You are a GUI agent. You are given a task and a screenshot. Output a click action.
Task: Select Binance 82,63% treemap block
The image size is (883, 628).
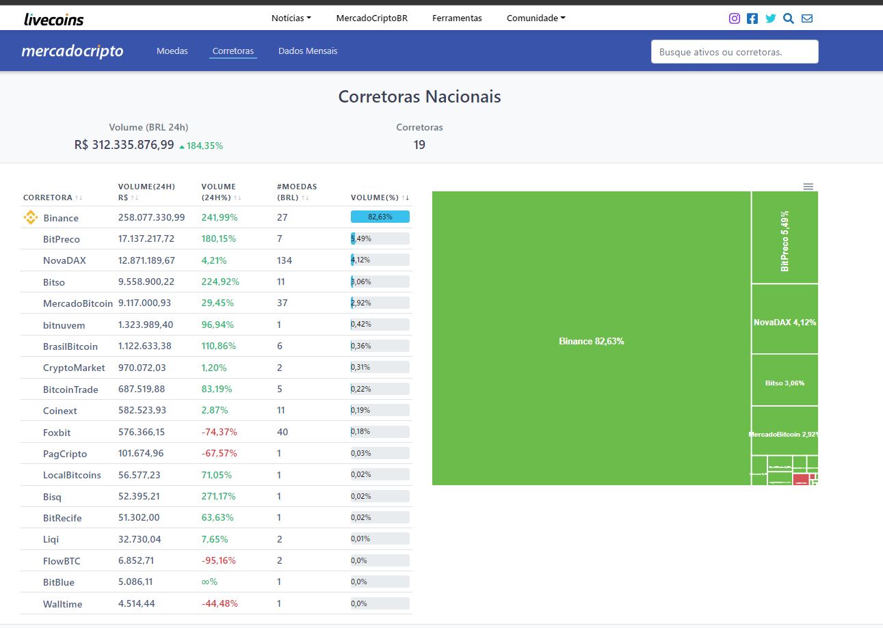(x=592, y=338)
